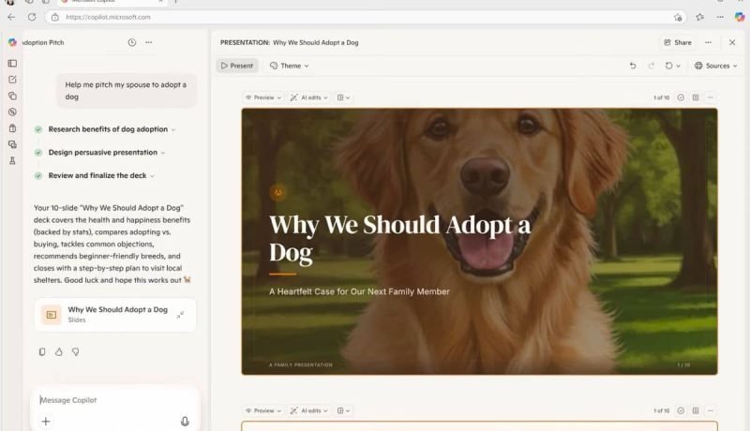Focus the Message Copilot input field
Screen dimensions: 750x431
[114, 400]
